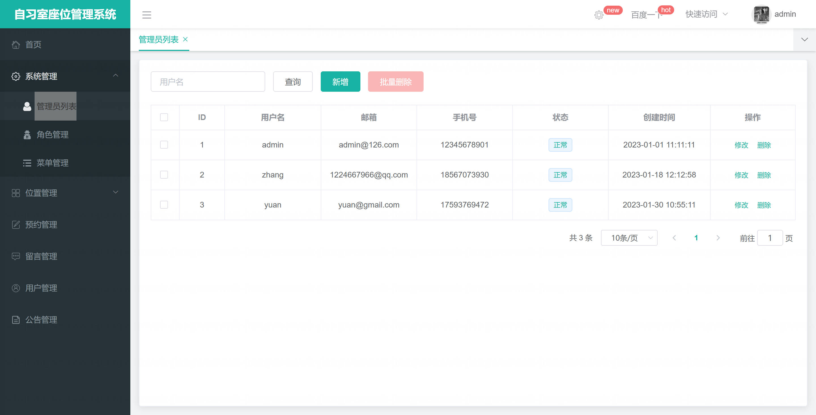Check the row for yuan

164,205
